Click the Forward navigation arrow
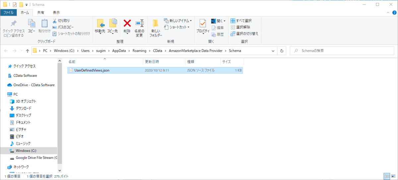 click(15, 51)
